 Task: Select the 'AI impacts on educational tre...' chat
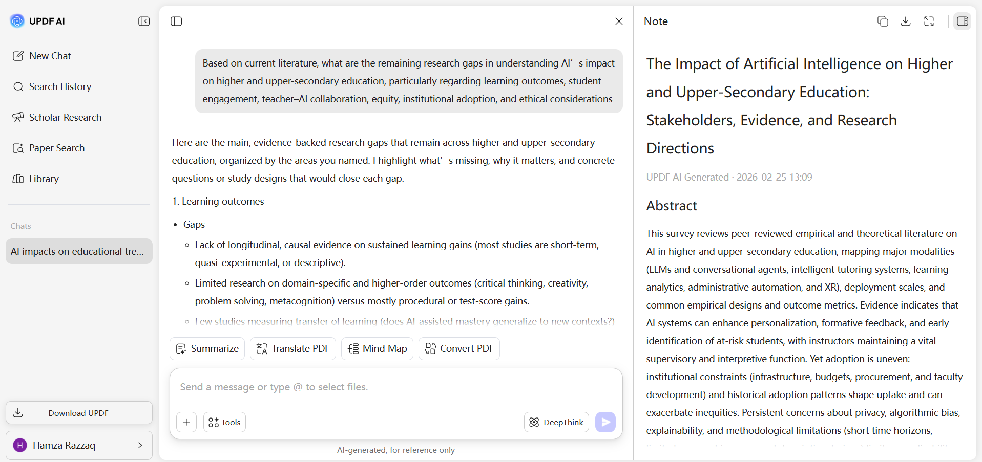tap(79, 251)
